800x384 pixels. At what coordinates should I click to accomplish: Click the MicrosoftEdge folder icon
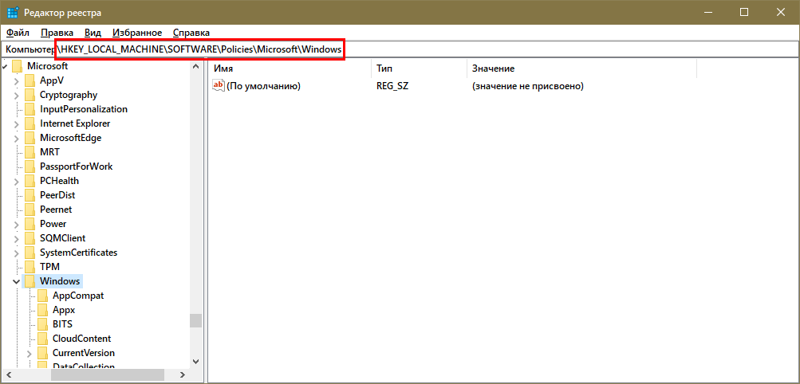coord(30,138)
